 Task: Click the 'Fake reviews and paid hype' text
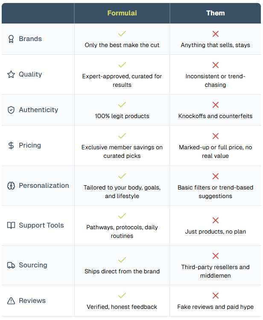pyautogui.click(x=215, y=307)
